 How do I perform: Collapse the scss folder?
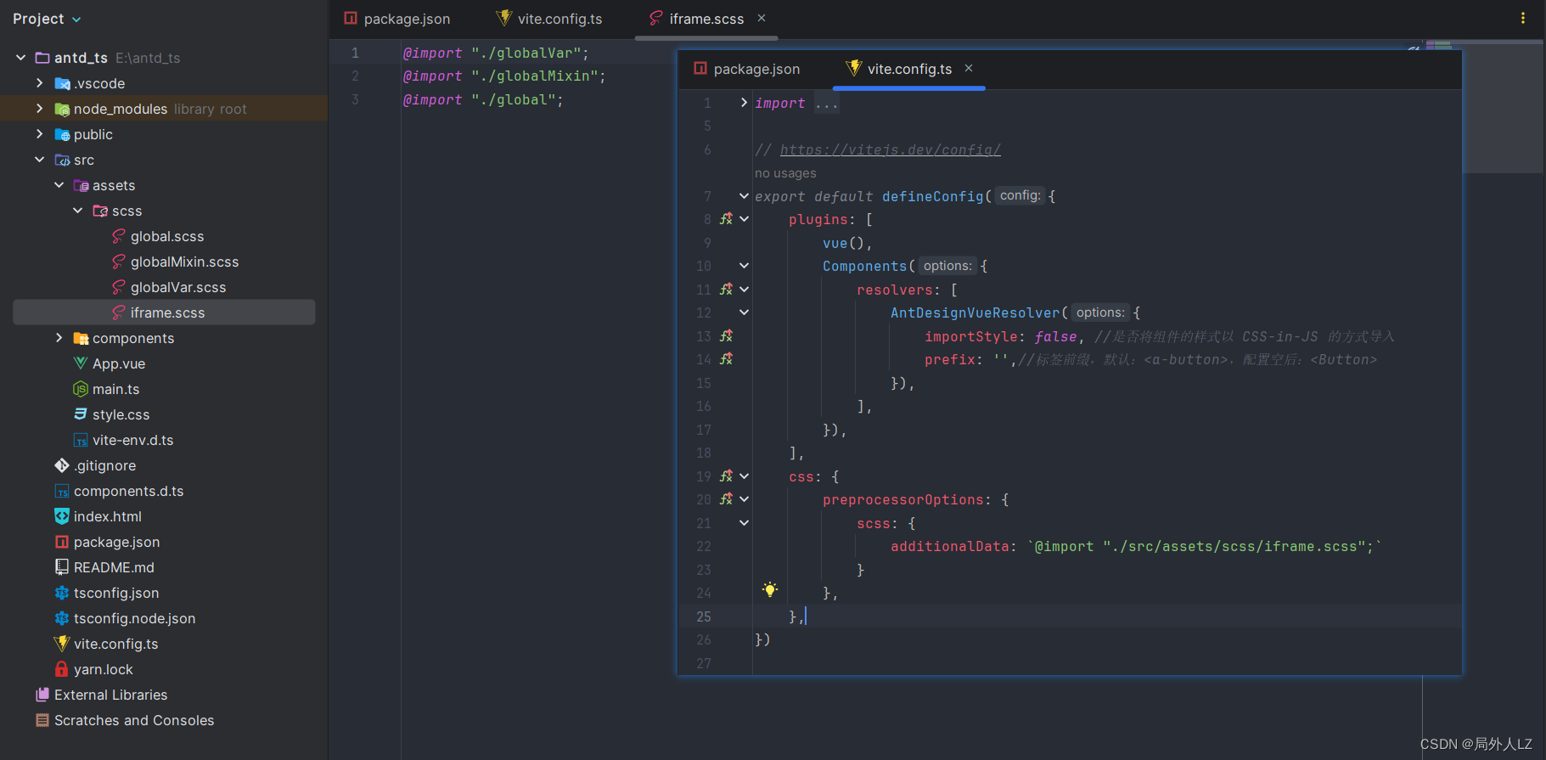(78, 211)
